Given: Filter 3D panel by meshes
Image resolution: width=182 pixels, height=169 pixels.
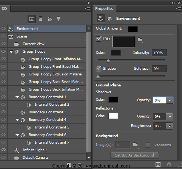Looking at the screenshot, I should click(x=40, y=19).
